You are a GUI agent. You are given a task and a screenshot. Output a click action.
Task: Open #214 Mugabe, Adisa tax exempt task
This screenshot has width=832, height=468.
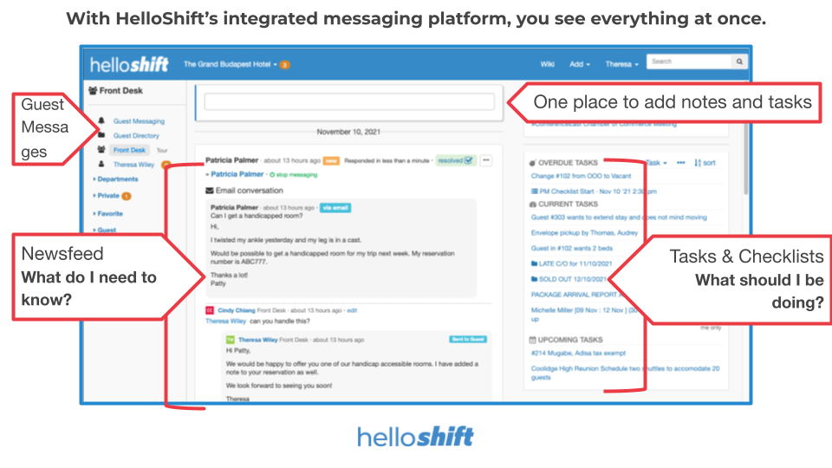[x=578, y=354]
